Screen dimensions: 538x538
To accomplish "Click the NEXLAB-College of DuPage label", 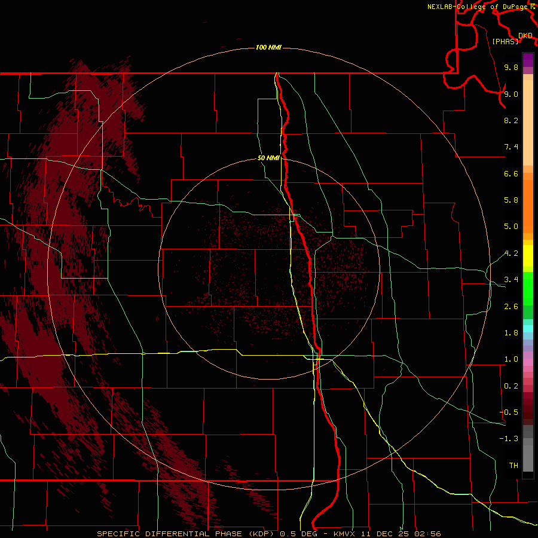I will click(x=478, y=7).
